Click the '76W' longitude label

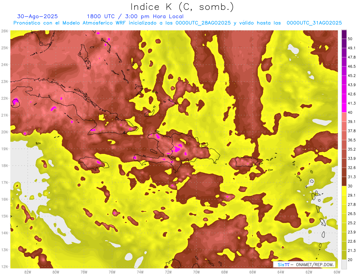[112, 272]
